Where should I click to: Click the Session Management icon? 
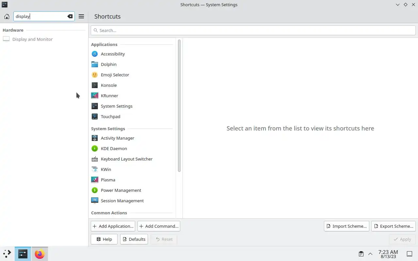[95, 201]
